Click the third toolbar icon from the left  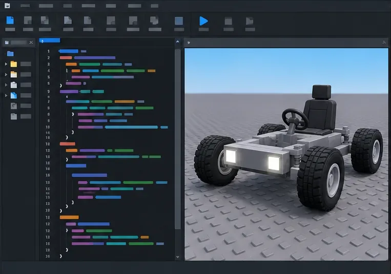[x=45, y=20]
